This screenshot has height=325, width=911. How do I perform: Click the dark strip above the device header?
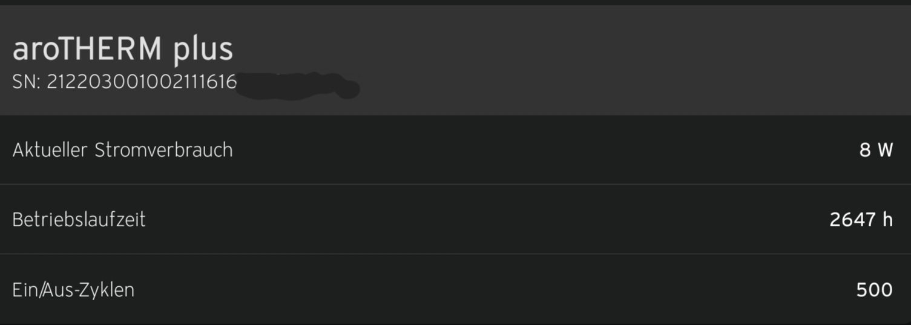(455, 2)
